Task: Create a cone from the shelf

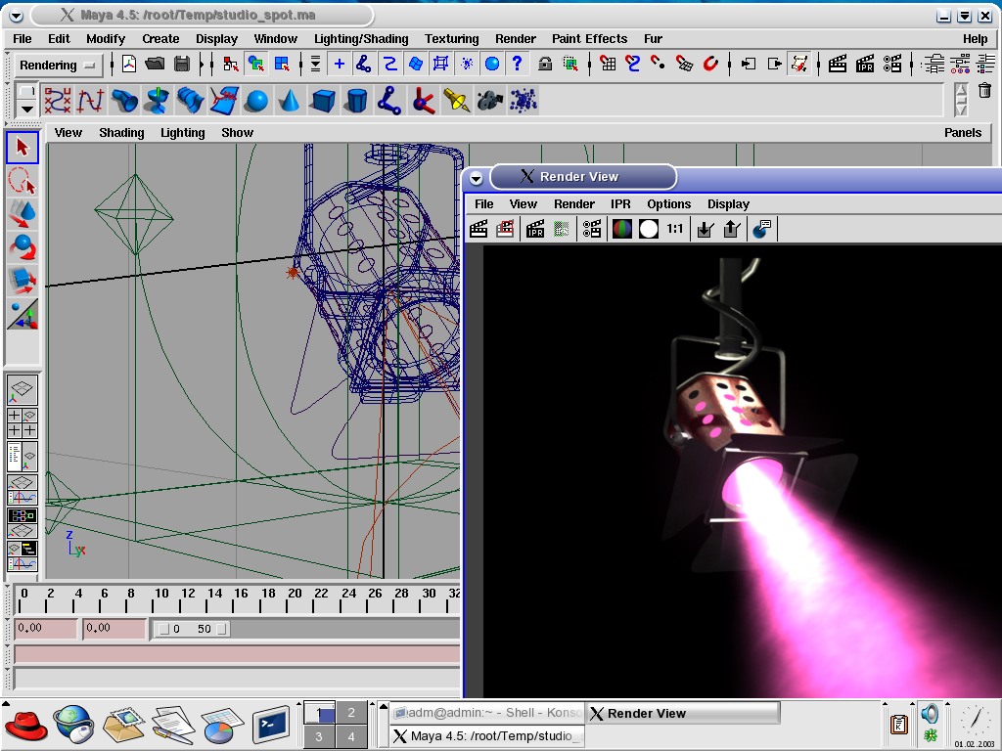Action: click(290, 101)
